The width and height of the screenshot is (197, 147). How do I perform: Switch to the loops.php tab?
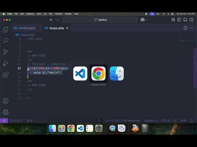57,28
